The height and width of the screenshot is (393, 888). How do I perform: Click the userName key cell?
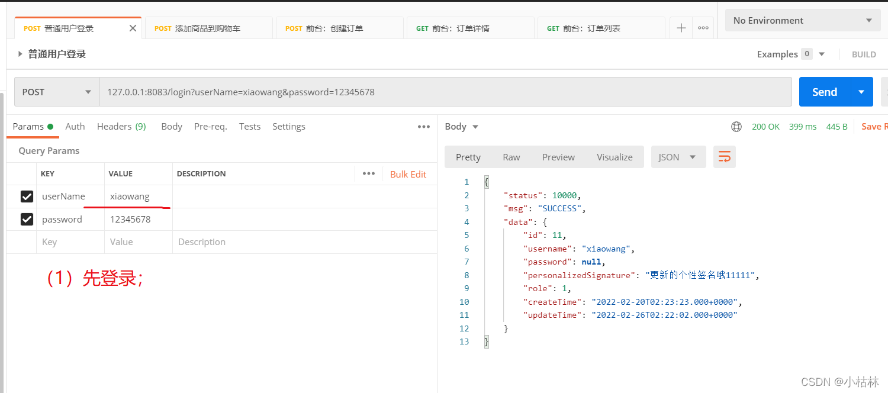tap(70, 196)
